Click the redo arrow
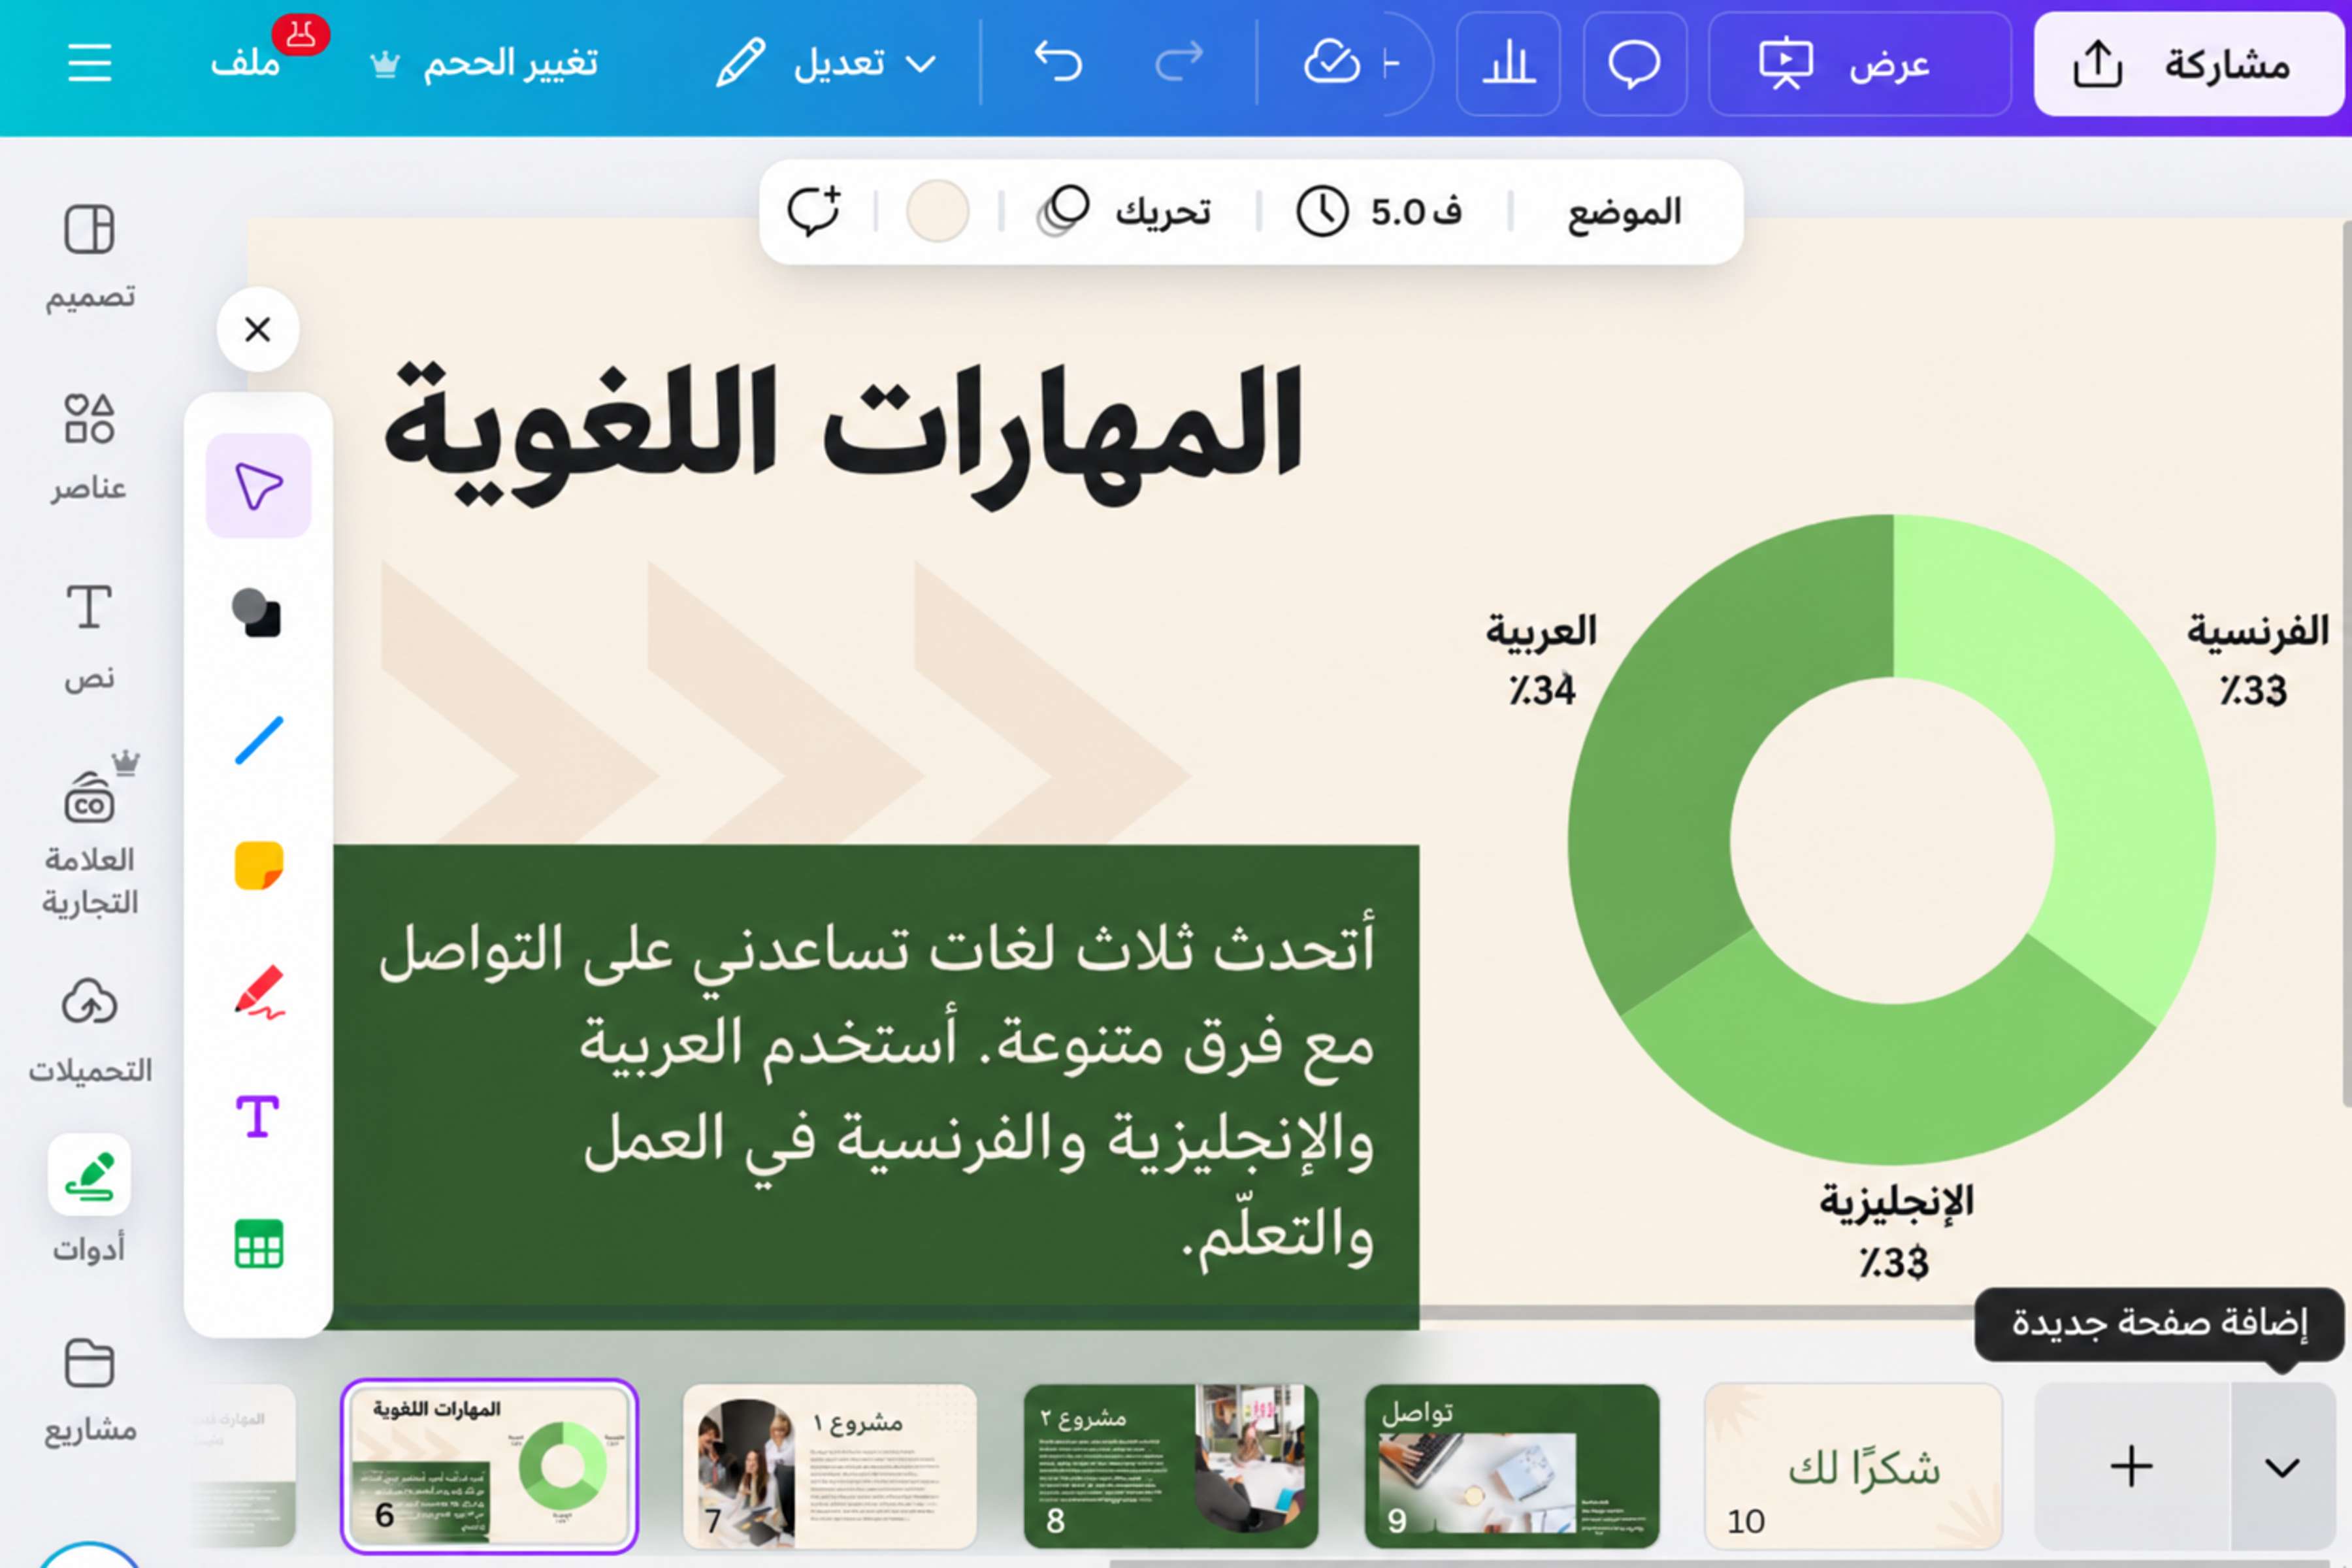The height and width of the screenshot is (1568, 2352). (1179, 63)
